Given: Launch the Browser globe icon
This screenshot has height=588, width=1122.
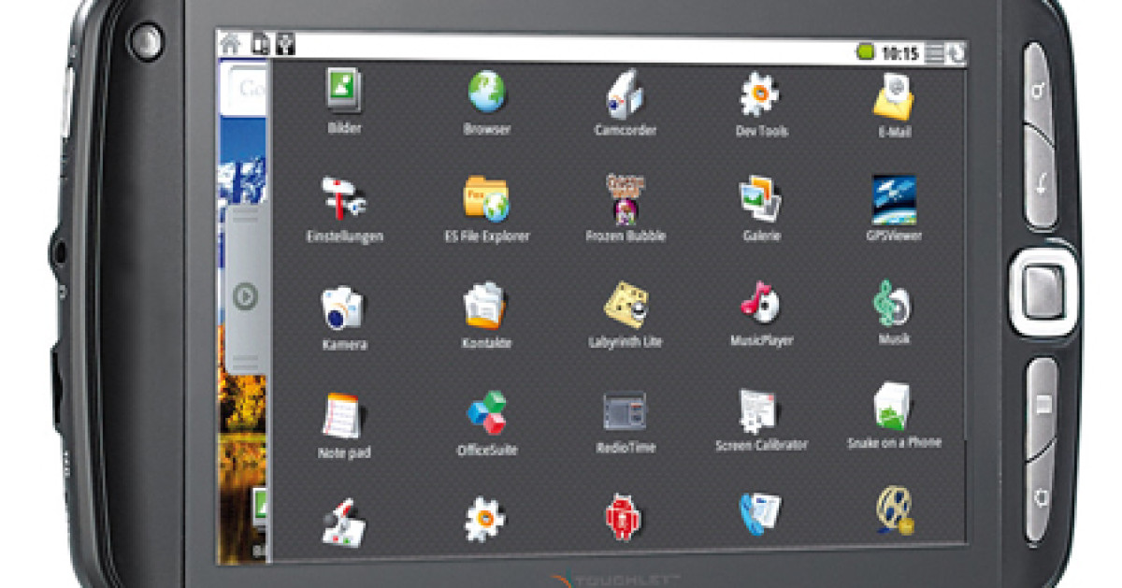Looking at the screenshot, I should point(487,93).
